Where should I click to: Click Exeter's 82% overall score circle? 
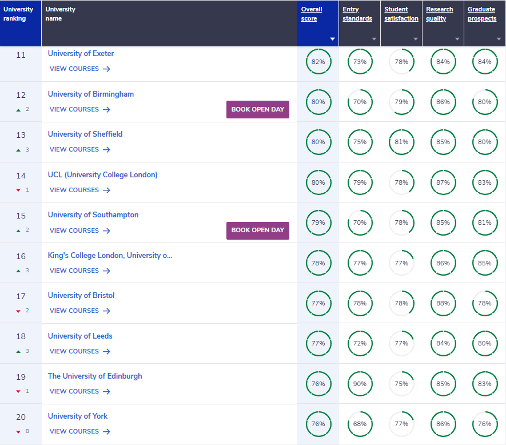tap(318, 62)
